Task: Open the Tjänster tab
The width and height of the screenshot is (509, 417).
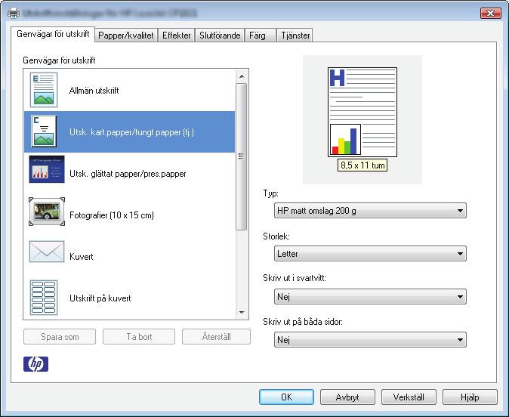Action: pyautogui.click(x=295, y=36)
